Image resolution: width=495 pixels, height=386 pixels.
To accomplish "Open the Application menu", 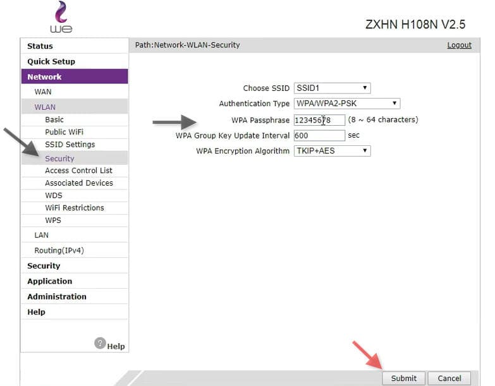I will 75,281.
